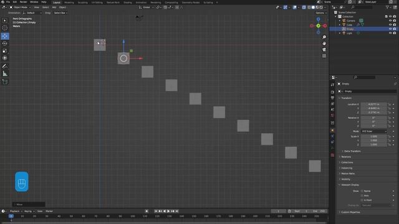Viewport: 399px width, 224px height.
Task: Hide Camera in viewport with eye icon
Action: 390,21
